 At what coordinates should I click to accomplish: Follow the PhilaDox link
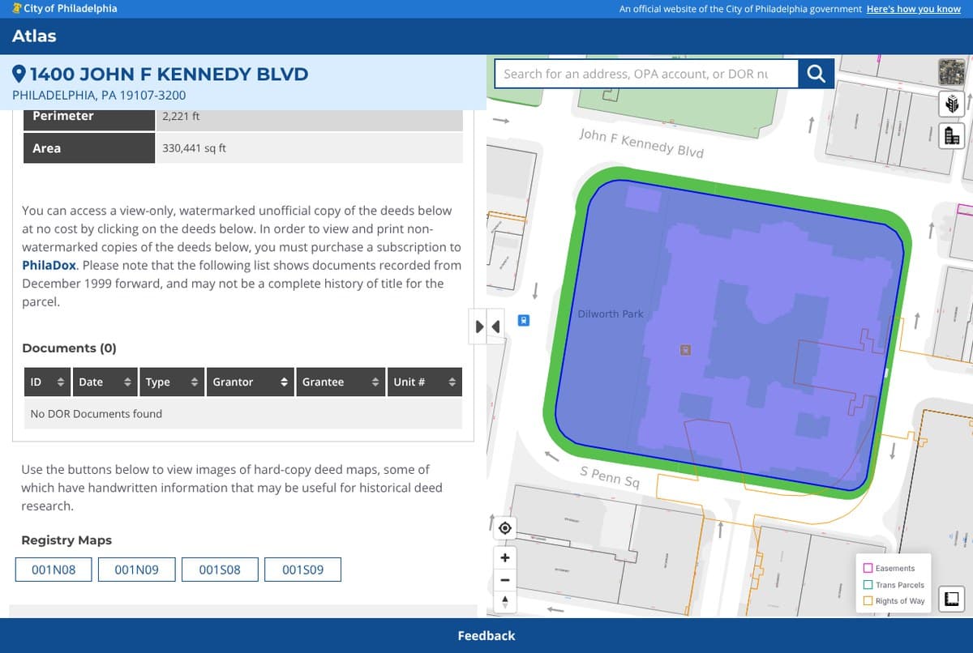(49, 265)
